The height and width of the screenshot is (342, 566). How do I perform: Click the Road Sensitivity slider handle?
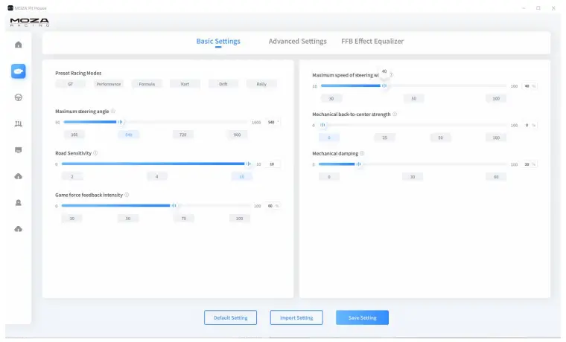point(248,164)
